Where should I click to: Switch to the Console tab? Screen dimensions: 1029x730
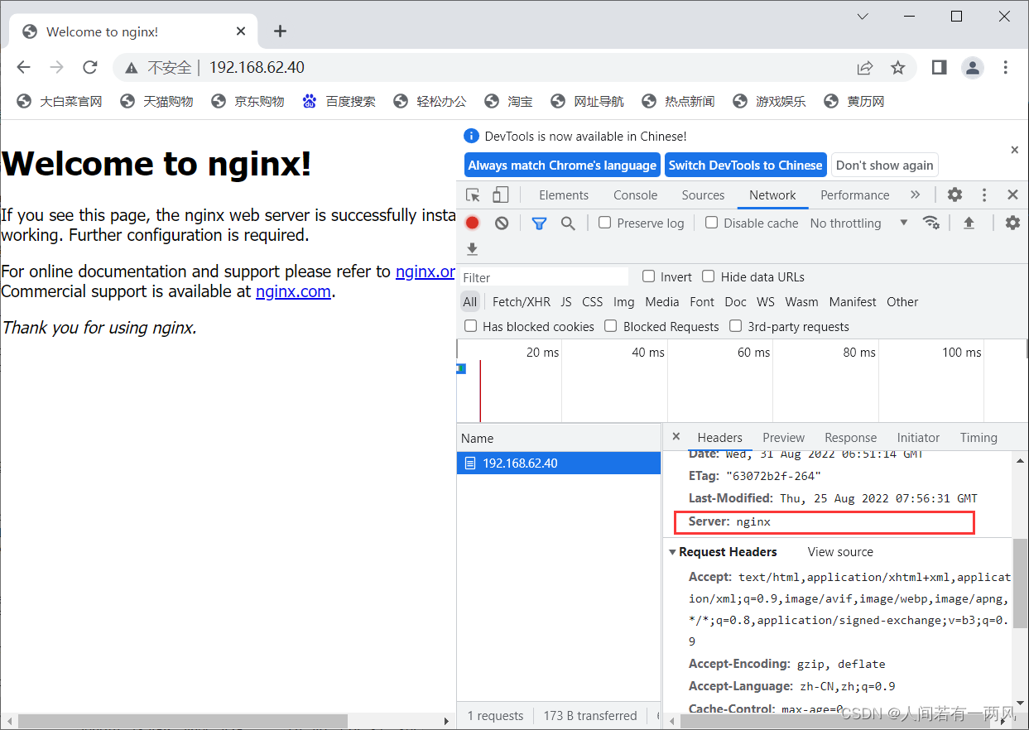636,195
